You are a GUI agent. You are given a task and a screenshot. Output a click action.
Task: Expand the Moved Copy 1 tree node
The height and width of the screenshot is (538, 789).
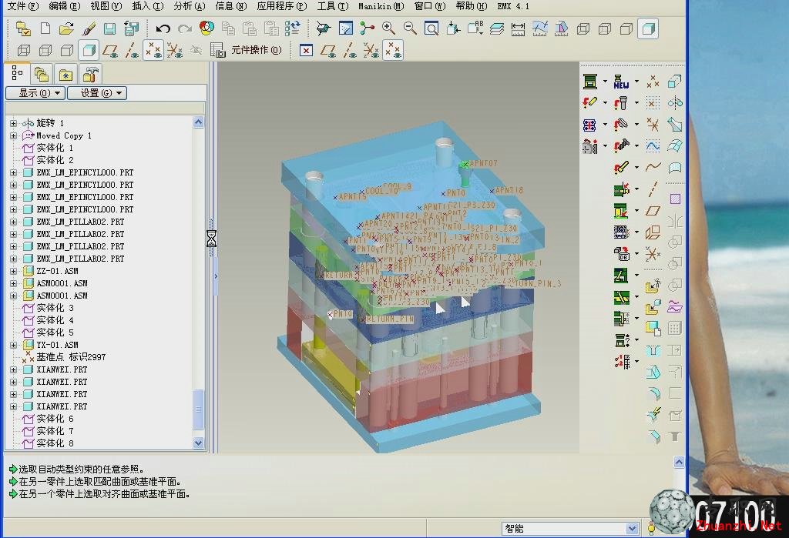14,135
